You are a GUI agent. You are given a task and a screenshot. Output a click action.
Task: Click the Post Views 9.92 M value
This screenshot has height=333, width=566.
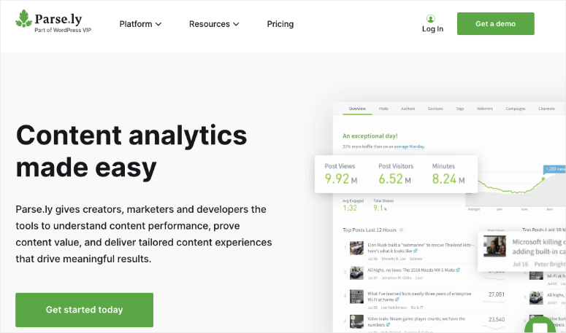341,179
